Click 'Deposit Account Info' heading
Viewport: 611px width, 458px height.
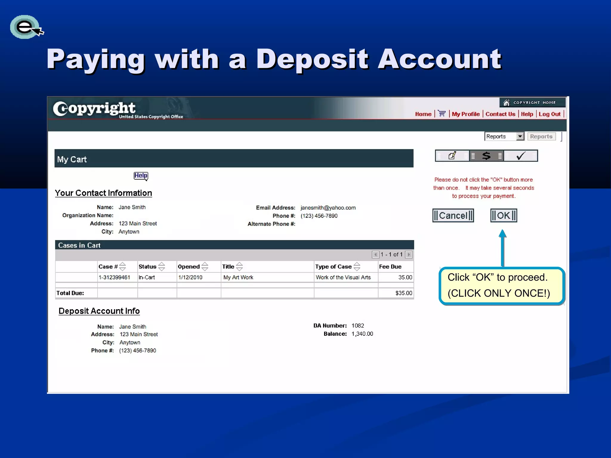point(99,311)
